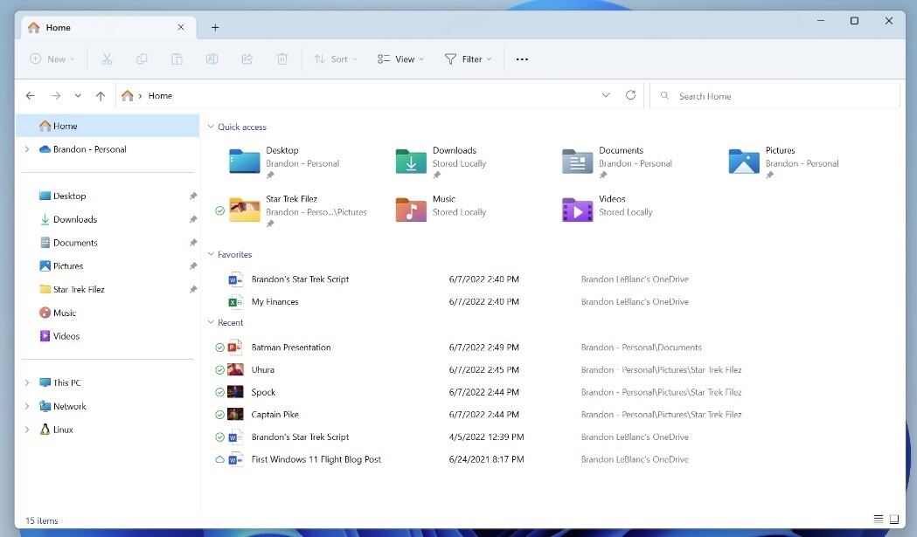Open the Batman Presentation file
The height and width of the screenshot is (537, 917).
[291, 348]
